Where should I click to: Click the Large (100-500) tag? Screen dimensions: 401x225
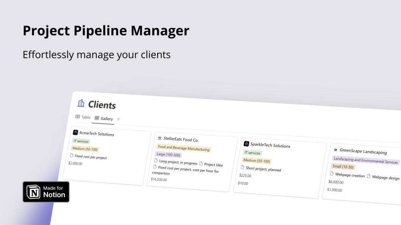(x=168, y=155)
